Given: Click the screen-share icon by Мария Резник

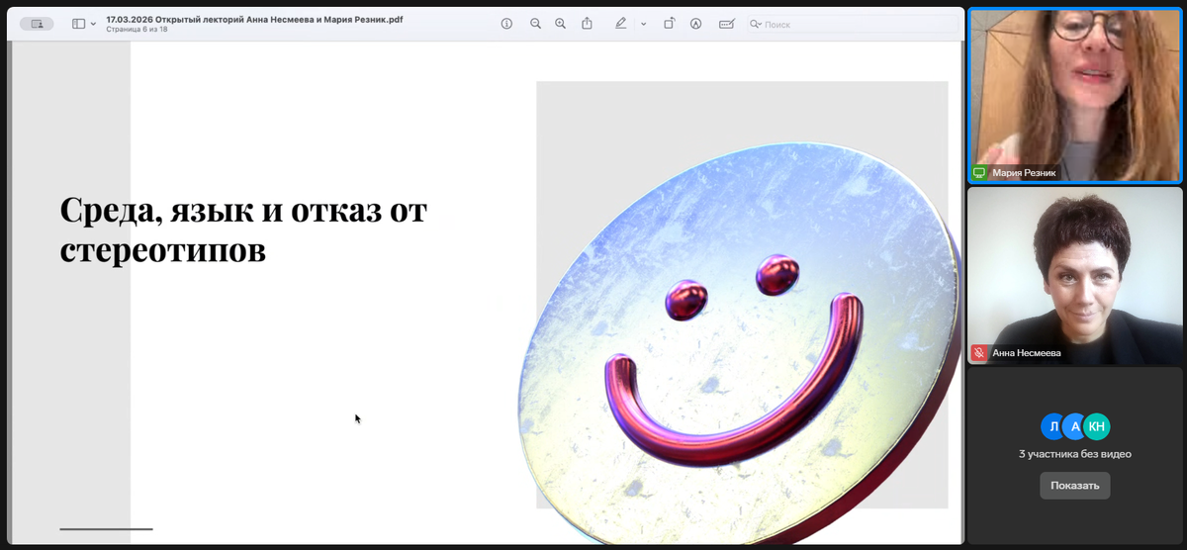Looking at the screenshot, I should (980, 172).
